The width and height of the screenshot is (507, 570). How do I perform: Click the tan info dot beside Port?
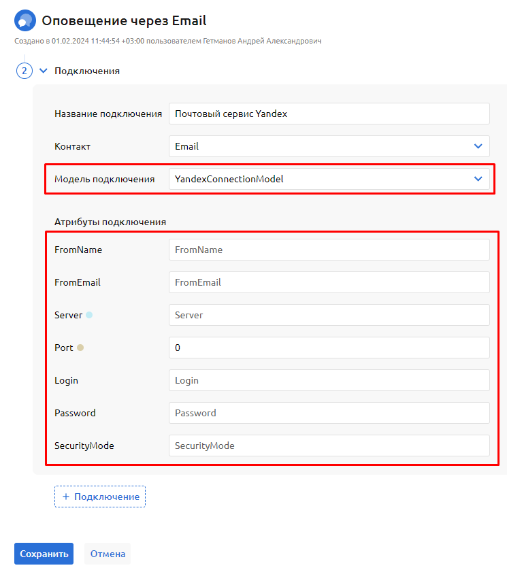click(80, 348)
